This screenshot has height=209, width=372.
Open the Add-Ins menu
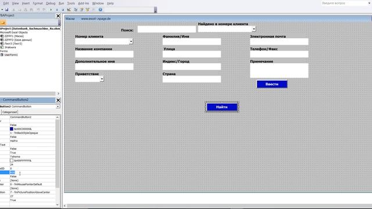(x=84, y=3)
